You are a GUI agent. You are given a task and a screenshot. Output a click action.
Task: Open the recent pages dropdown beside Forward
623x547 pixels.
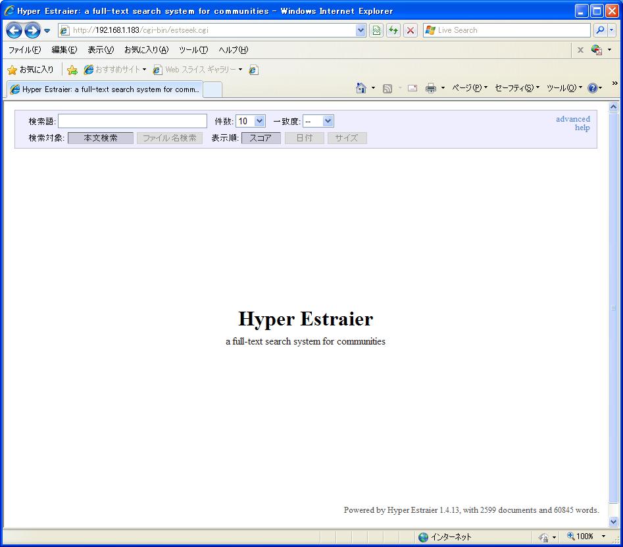(x=47, y=30)
